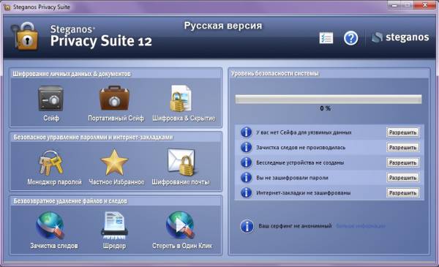Launch Портативный Сейф briefcase icon
Viewport: 439px width, 267px height.
pyautogui.click(x=114, y=98)
